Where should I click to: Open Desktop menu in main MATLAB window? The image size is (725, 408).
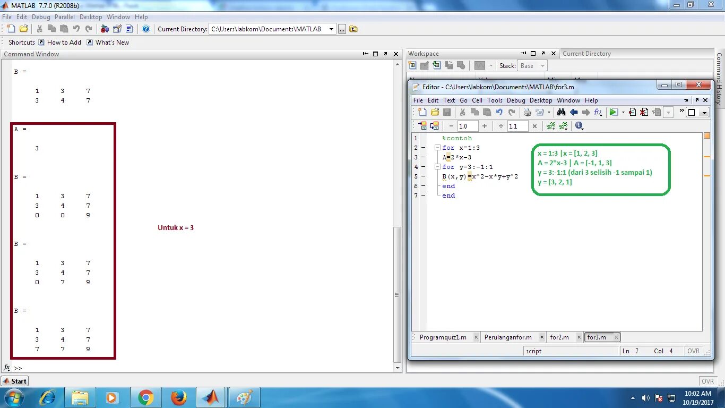91,17
